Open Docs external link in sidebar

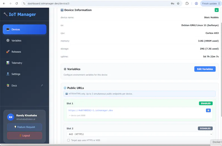pyautogui.click(x=24, y=86)
